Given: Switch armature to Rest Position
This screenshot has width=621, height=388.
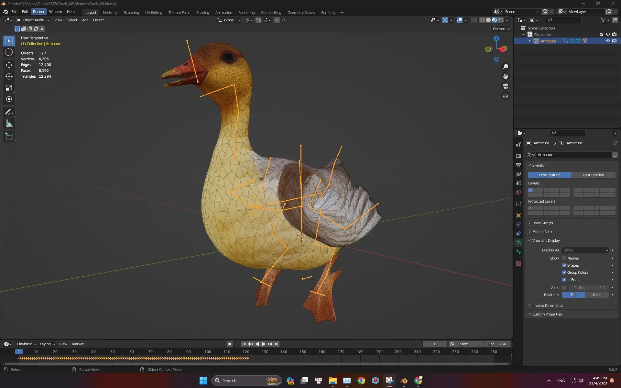Looking at the screenshot, I should pyautogui.click(x=594, y=175).
